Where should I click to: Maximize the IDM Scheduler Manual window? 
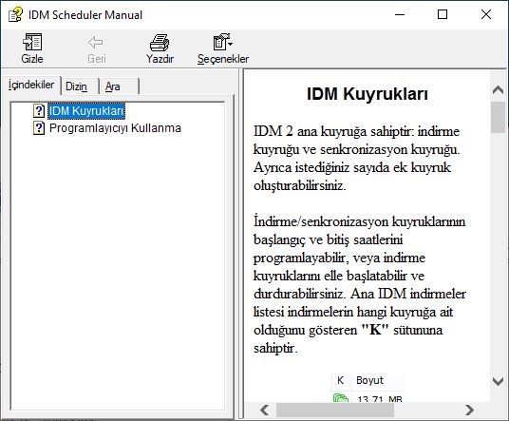tap(443, 14)
